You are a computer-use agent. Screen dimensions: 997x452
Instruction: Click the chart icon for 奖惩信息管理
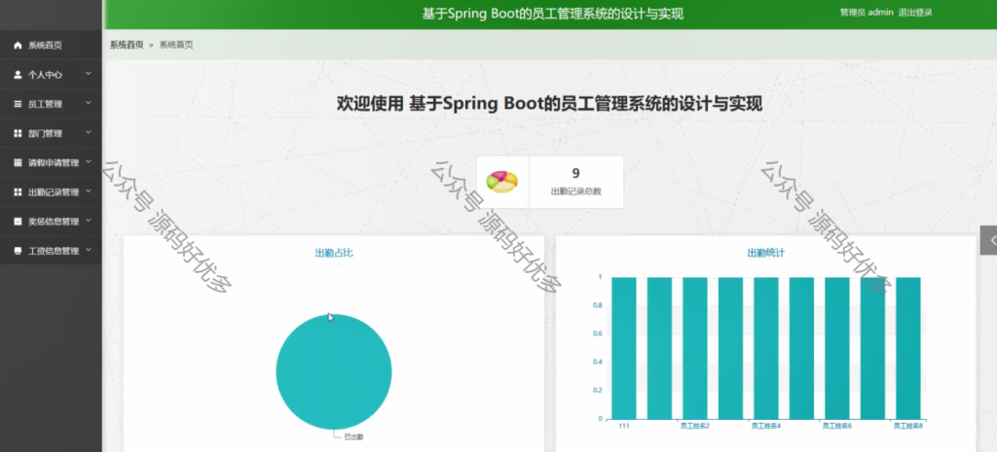pyautogui.click(x=18, y=222)
